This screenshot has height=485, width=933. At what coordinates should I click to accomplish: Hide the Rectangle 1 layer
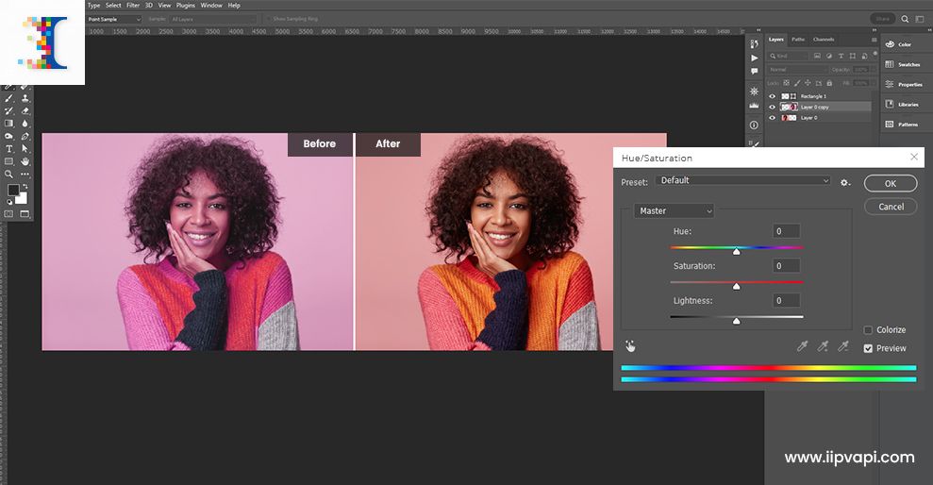coord(773,96)
